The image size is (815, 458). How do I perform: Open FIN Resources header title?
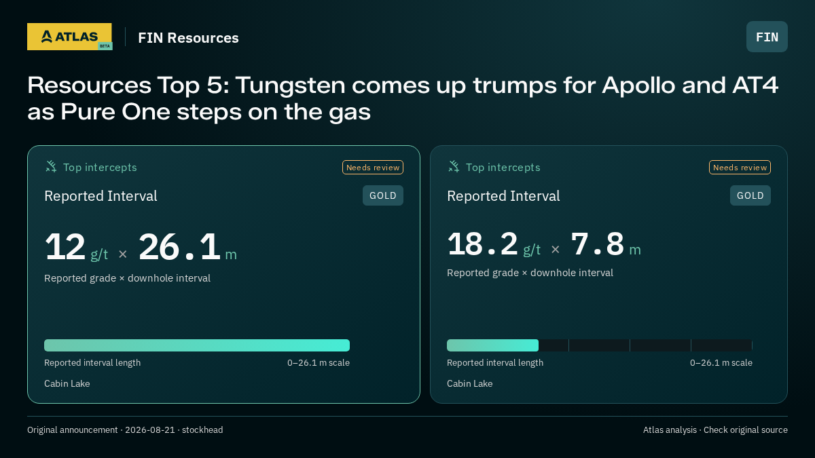pos(188,38)
